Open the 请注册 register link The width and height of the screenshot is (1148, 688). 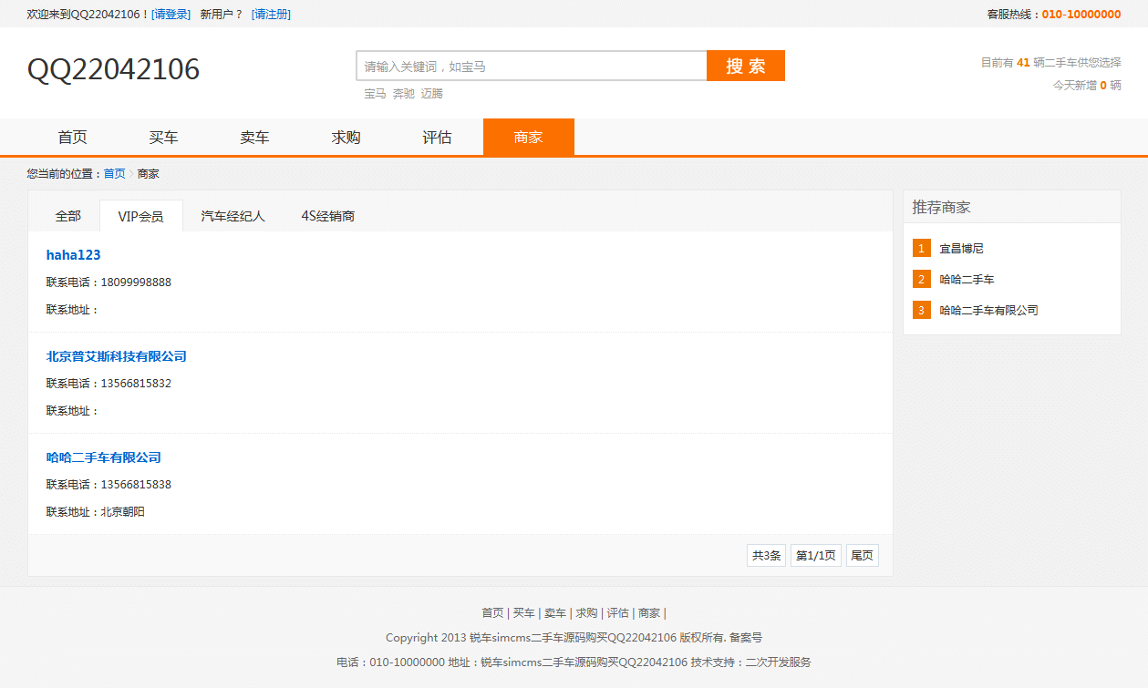click(271, 15)
